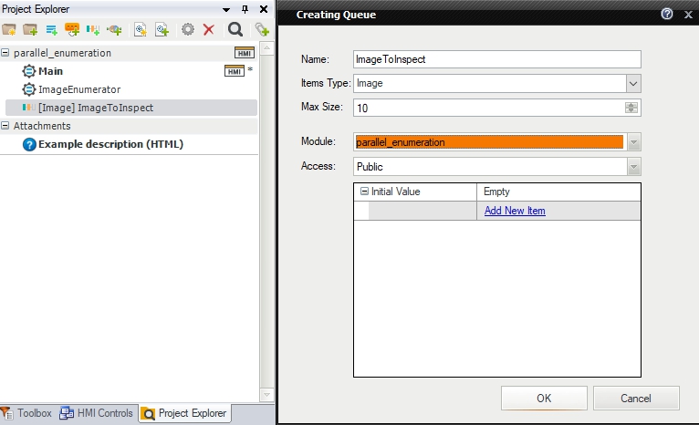
Task: Click the HMI badge beside Main
Action: pos(234,71)
